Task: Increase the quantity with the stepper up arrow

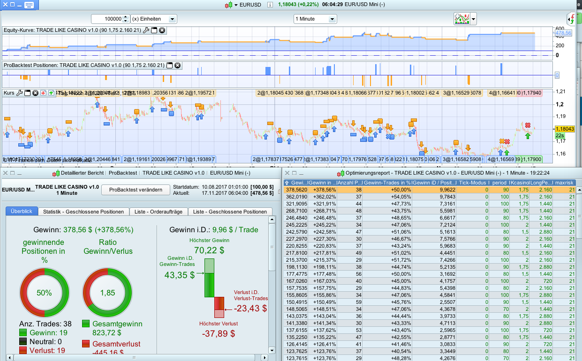Action: pos(125,17)
